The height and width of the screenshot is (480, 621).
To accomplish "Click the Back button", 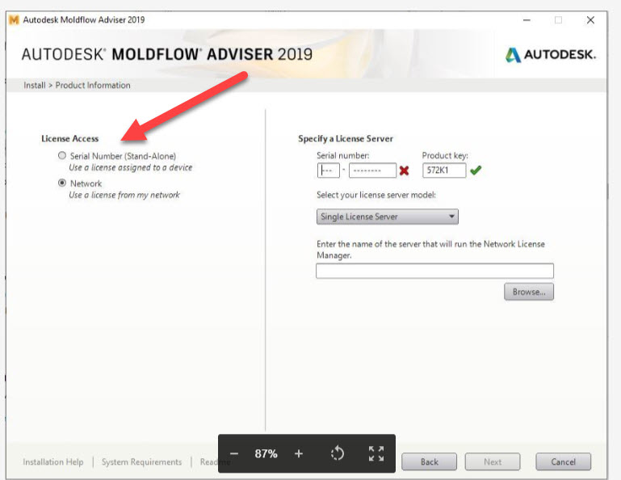I will click(430, 461).
